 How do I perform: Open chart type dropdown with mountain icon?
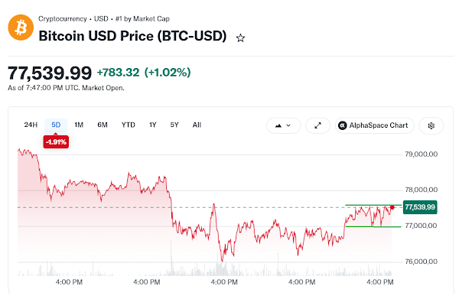point(283,125)
